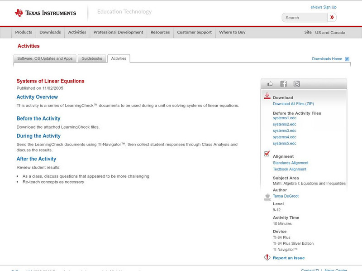Click the Alignment checkmark icon
The width and height of the screenshot is (362, 271).
(x=267, y=154)
